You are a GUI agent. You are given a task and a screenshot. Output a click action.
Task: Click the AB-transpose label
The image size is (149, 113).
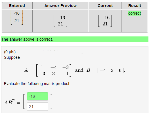point(9,102)
